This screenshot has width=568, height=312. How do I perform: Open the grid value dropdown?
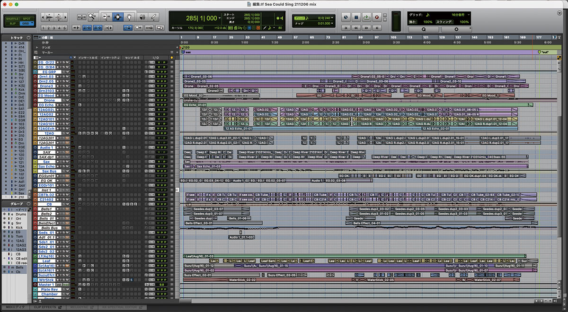(x=333, y=17)
